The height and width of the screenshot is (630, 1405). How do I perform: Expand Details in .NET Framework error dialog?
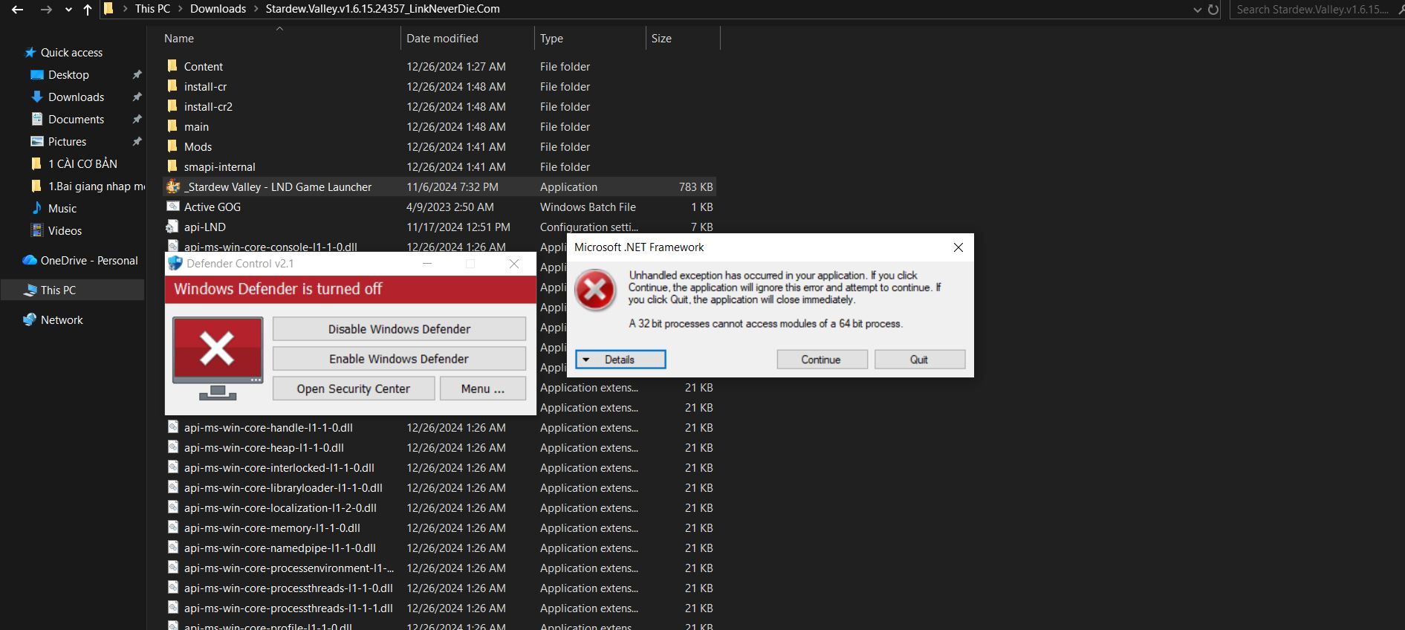tap(620, 360)
